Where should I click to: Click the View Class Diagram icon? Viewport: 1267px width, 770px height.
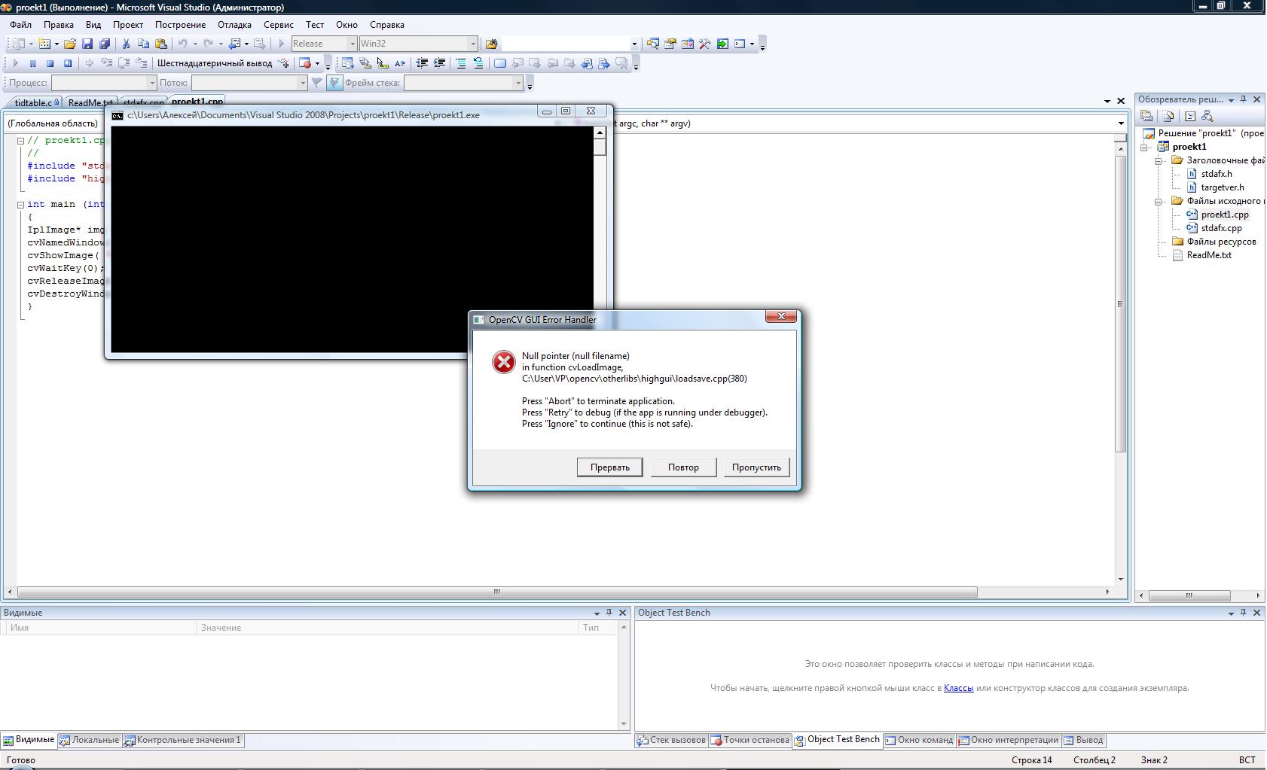click(x=1207, y=116)
